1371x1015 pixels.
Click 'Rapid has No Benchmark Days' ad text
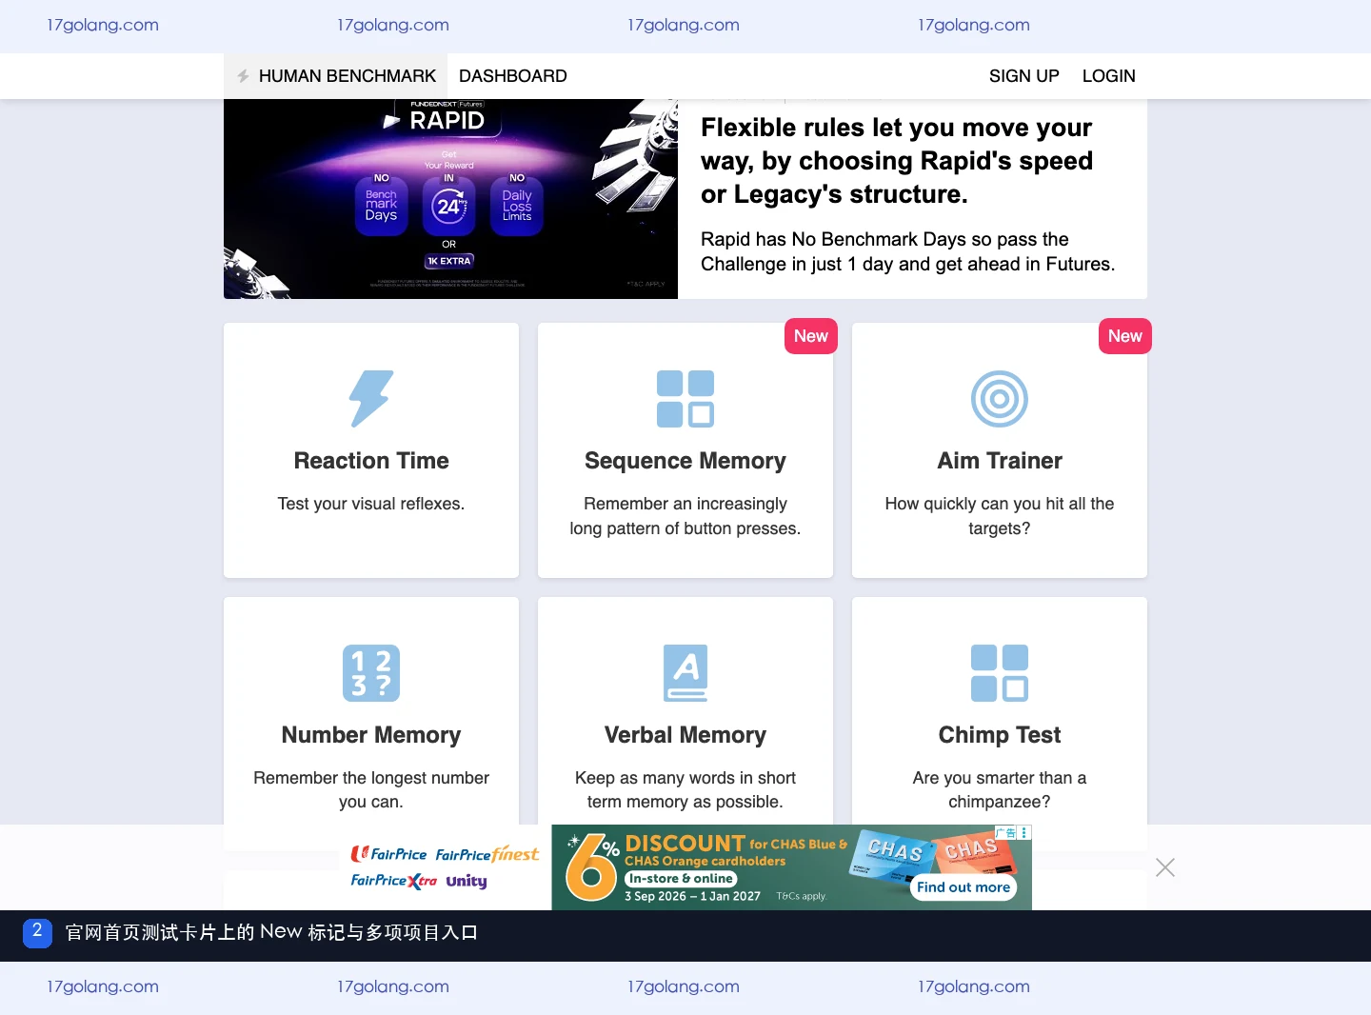point(908,251)
